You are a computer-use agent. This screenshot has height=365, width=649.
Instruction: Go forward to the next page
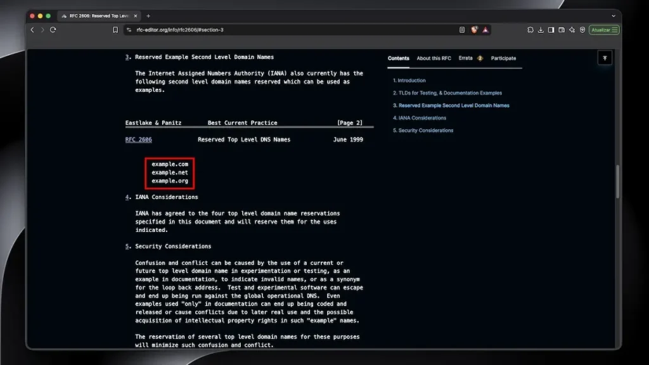pyautogui.click(x=42, y=30)
